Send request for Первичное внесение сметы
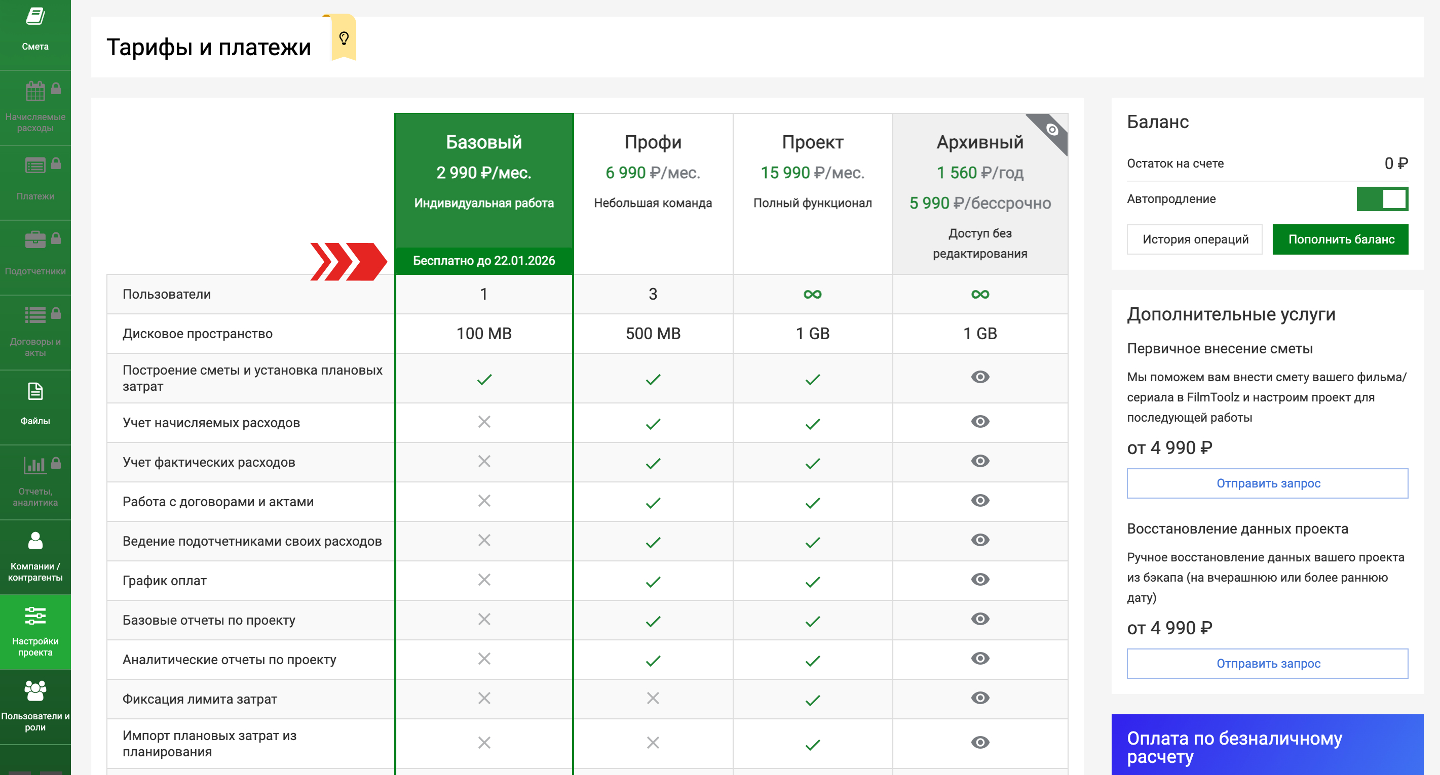The width and height of the screenshot is (1440, 775). 1267,483
